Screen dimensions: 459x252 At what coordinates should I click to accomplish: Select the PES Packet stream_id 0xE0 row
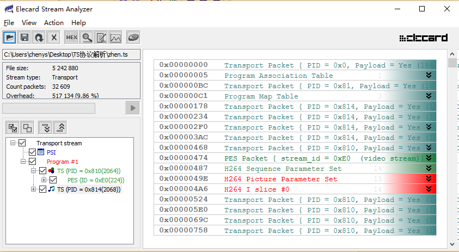[x=295, y=158]
